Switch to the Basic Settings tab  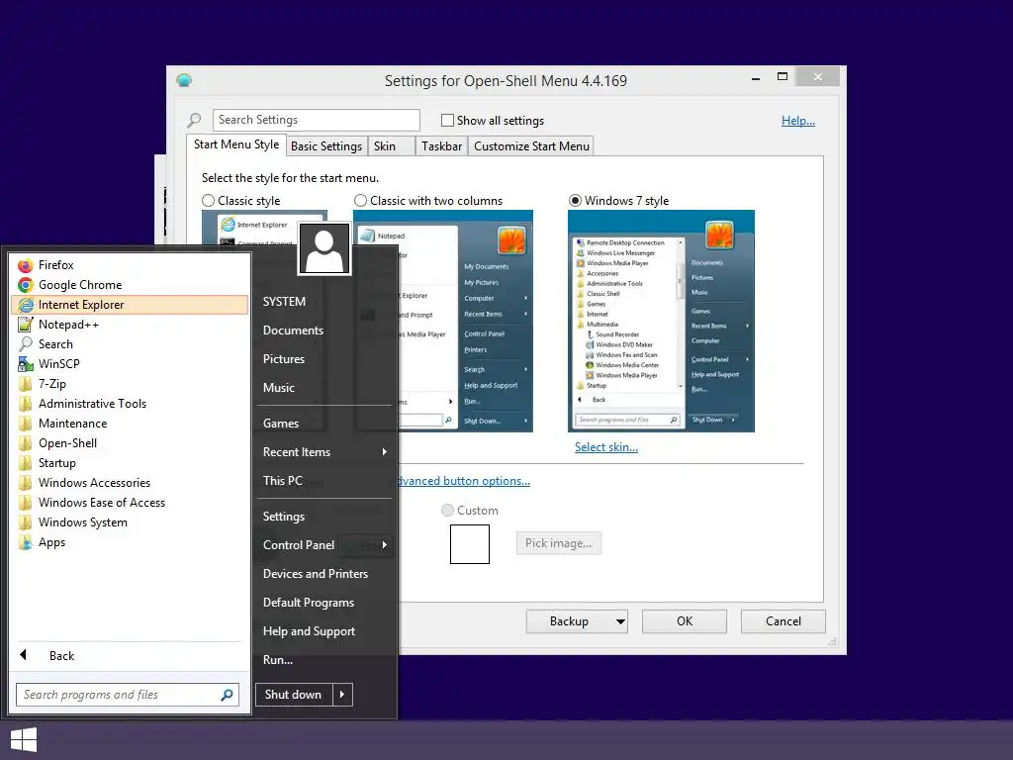326,146
